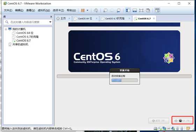Click the 安装开始 dialog title
The height and width of the screenshot is (132, 196).
[124, 70]
